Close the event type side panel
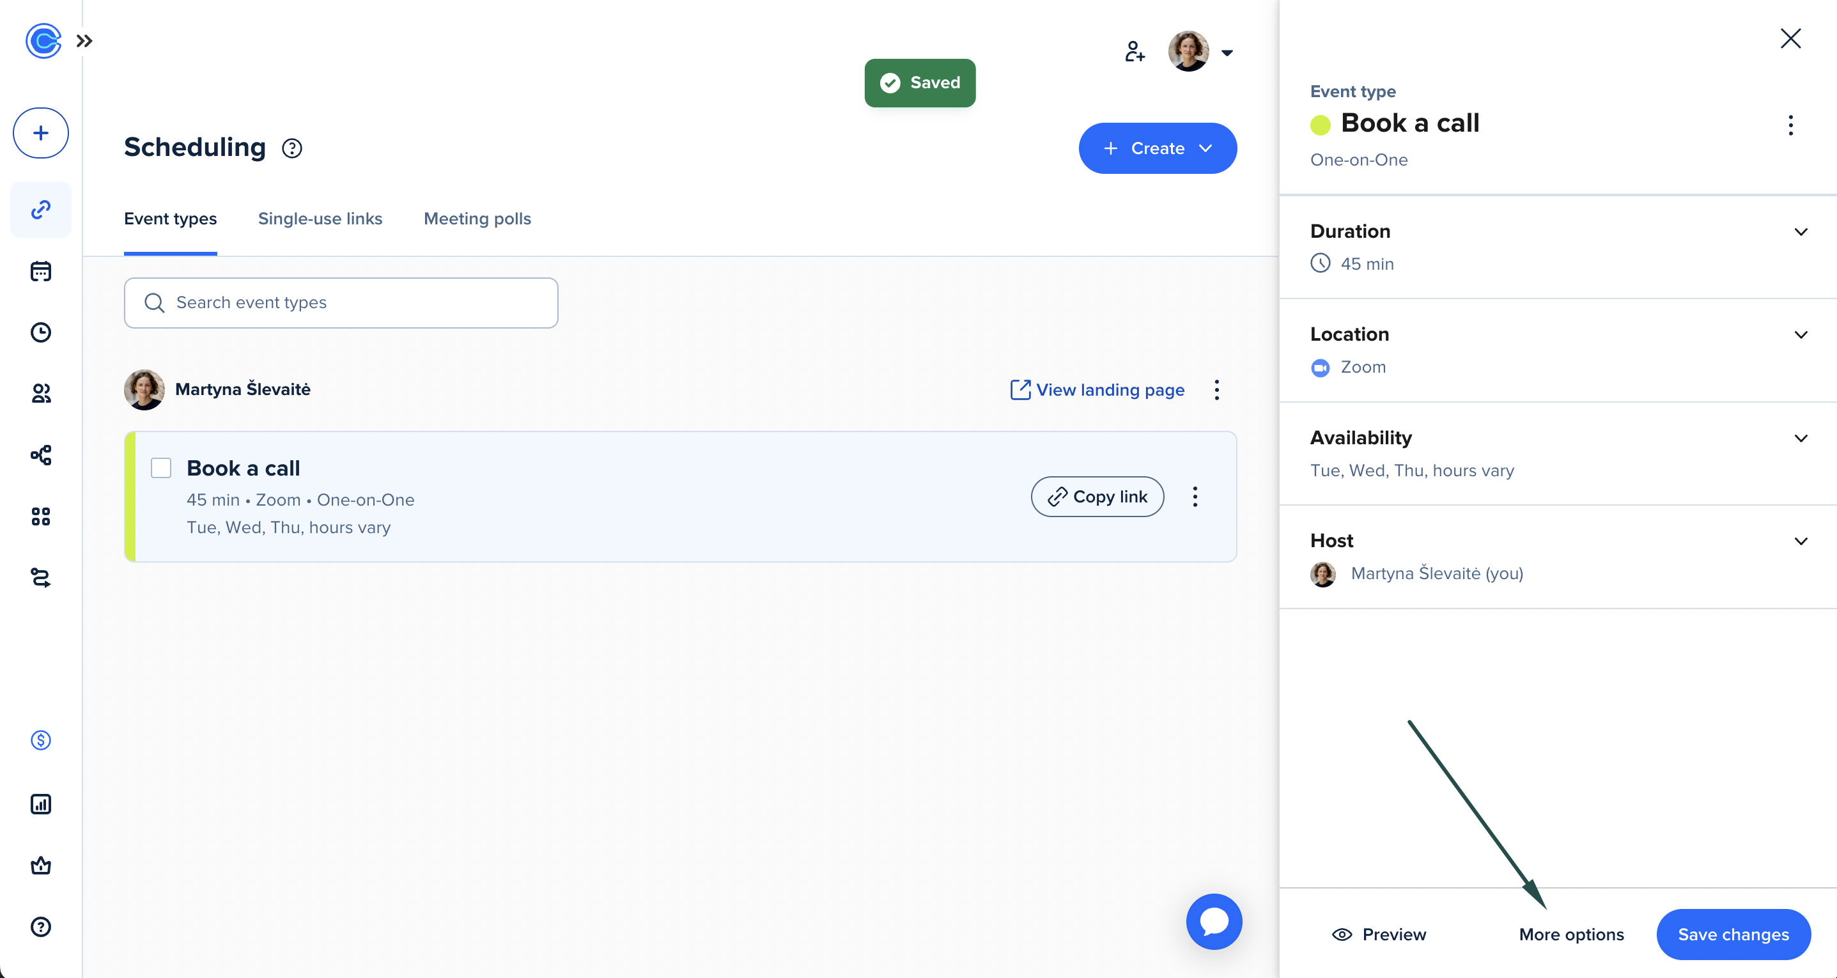This screenshot has width=1837, height=978. coord(1790,38)
